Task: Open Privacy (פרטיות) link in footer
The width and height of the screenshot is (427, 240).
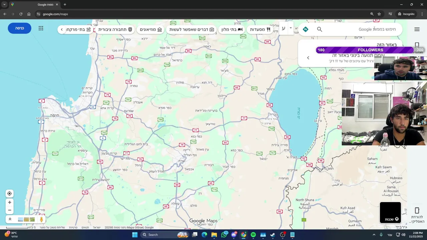Action: pyautogui.click(x=73, y=227)
